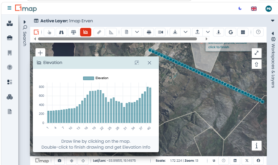This screenshot has width=278, height=165.
Task: Open the status bar help icon
Action: pos(224,160)
